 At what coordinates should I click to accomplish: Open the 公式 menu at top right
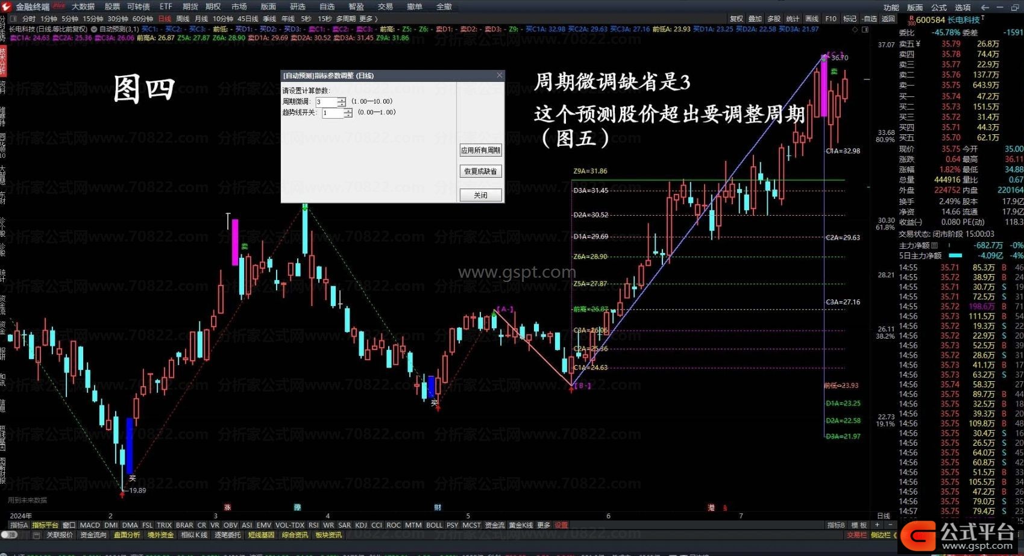point(939,7)
